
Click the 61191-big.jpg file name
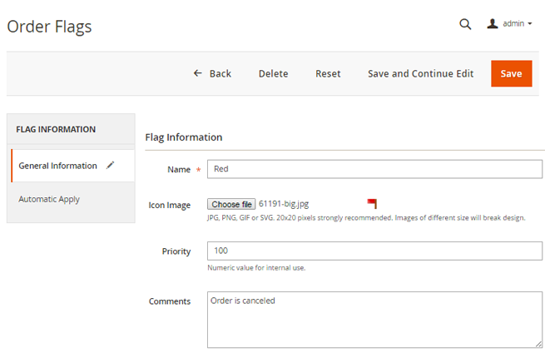[284, 204]
